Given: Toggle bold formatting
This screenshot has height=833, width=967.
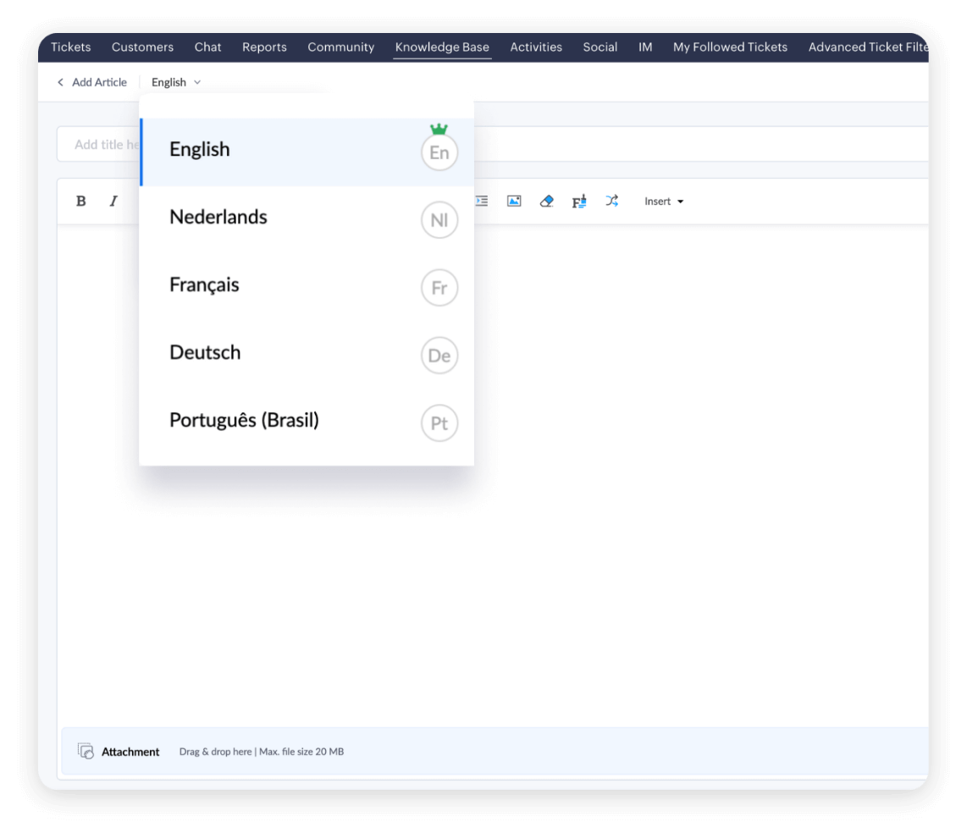Looking at the screenshot, I should (80, 201).
